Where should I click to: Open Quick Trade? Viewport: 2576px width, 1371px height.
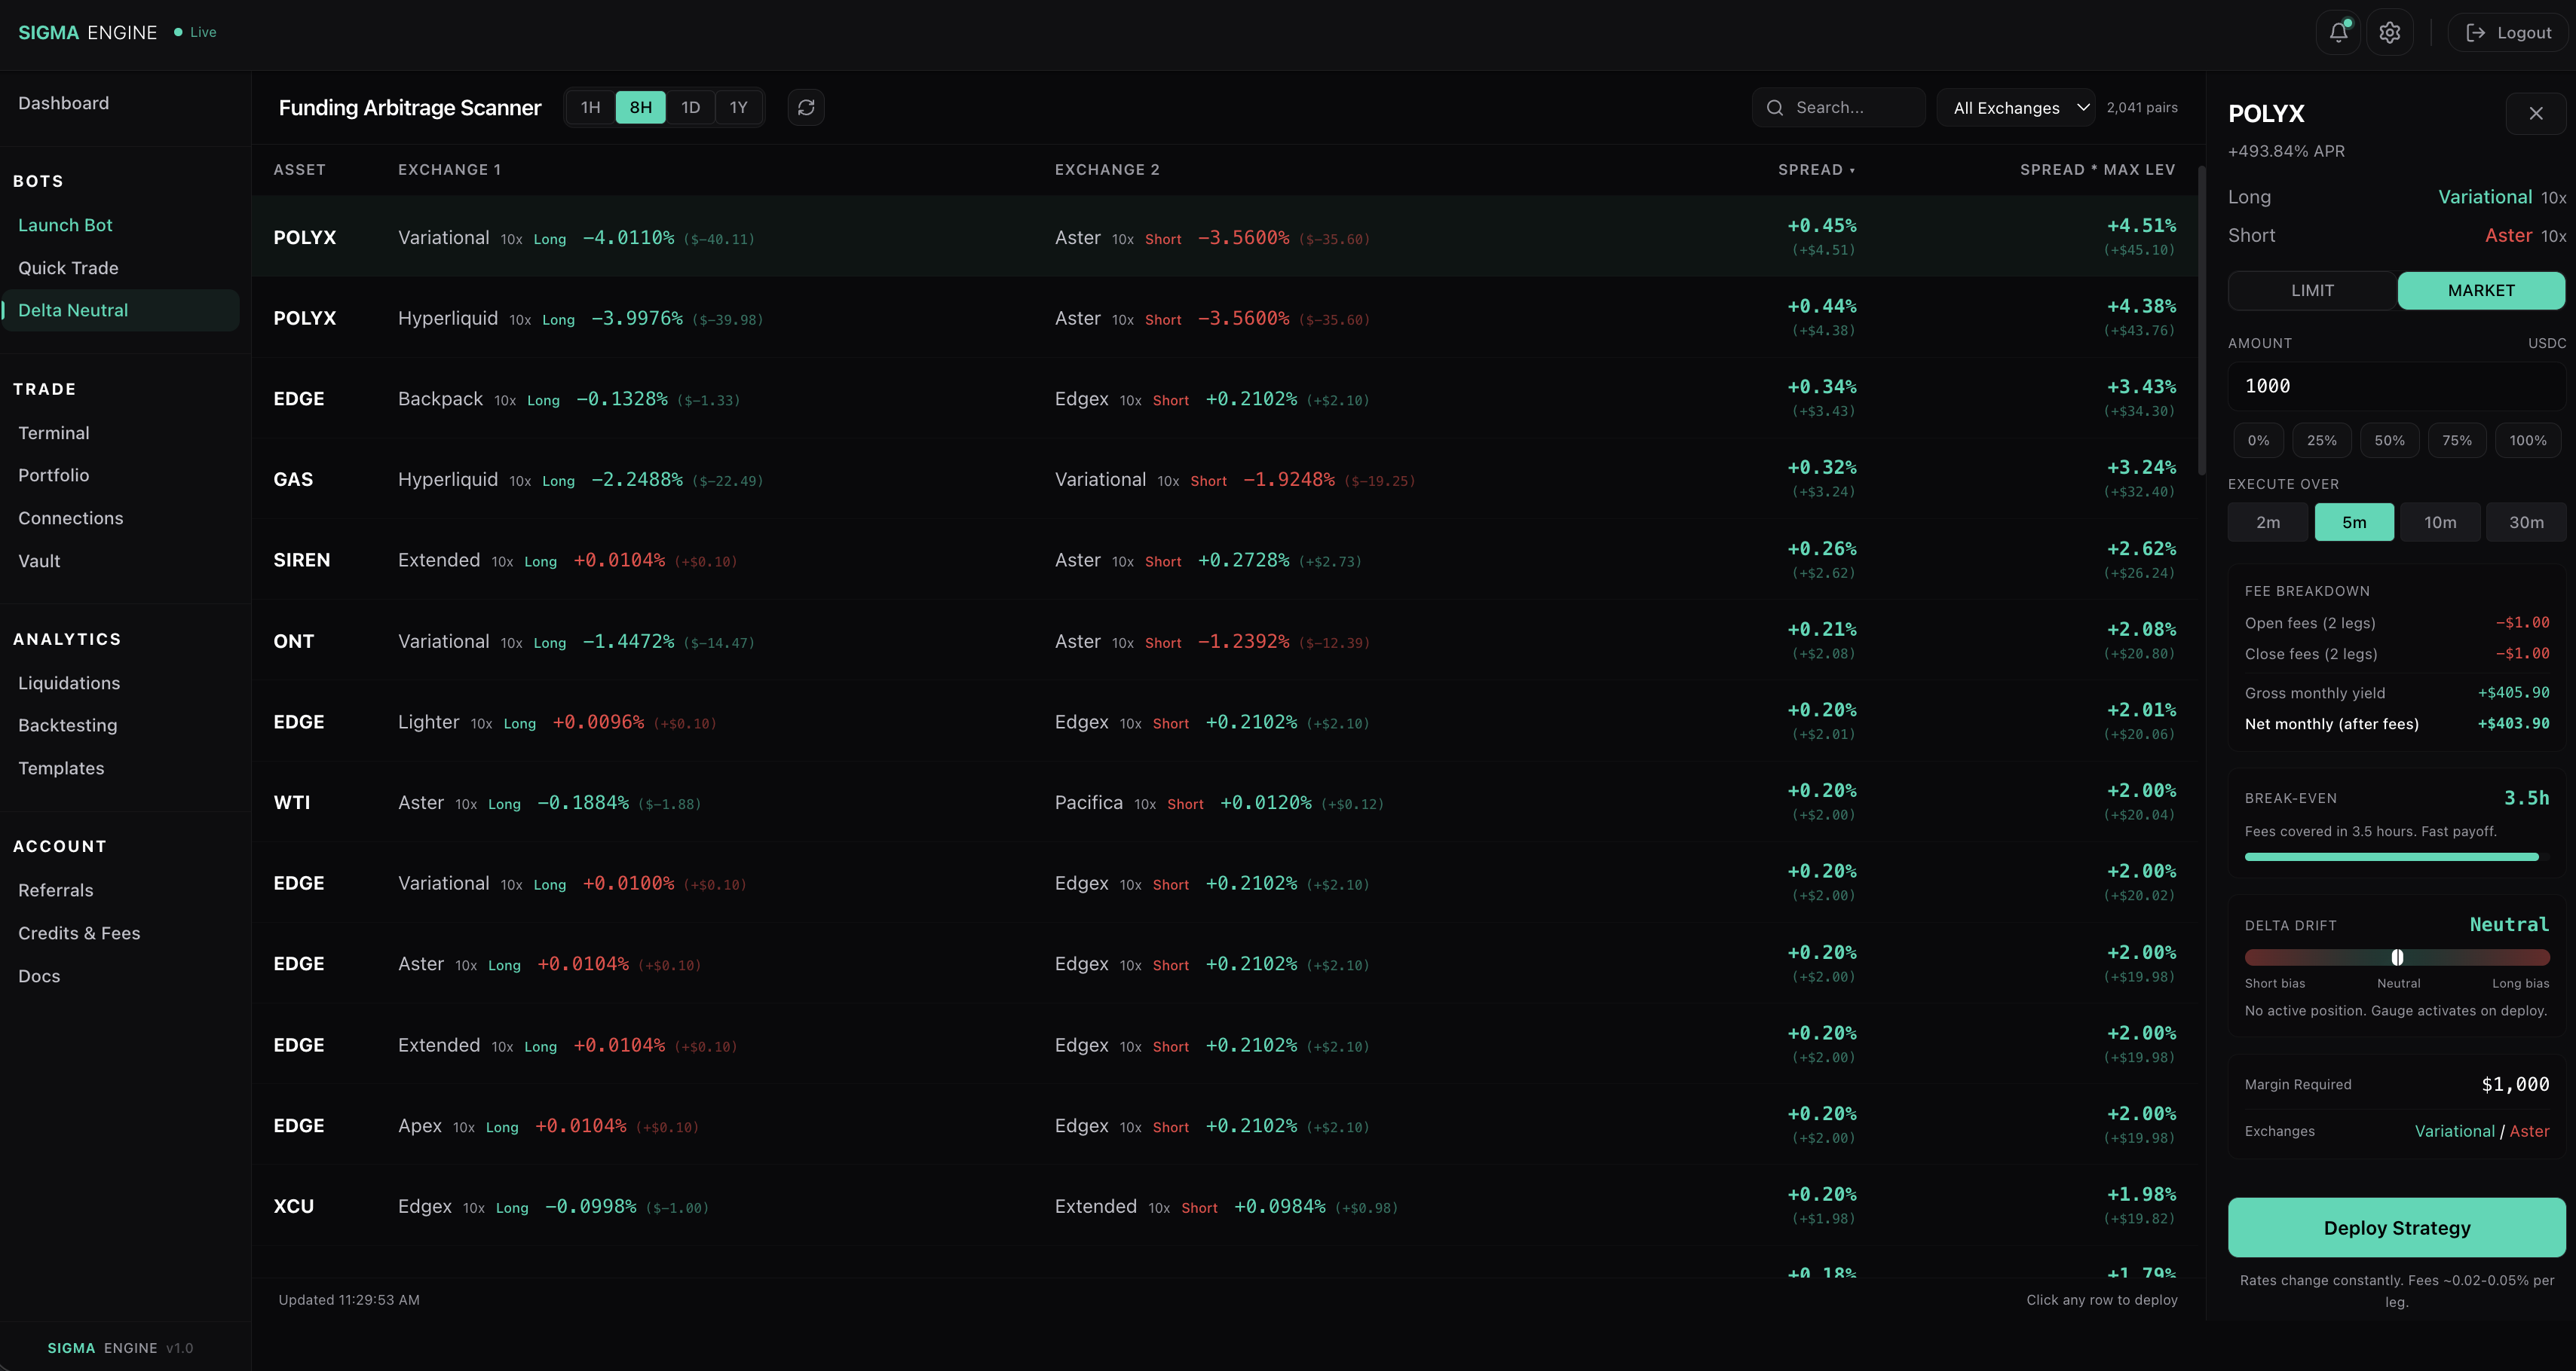[x=68, y=269]
